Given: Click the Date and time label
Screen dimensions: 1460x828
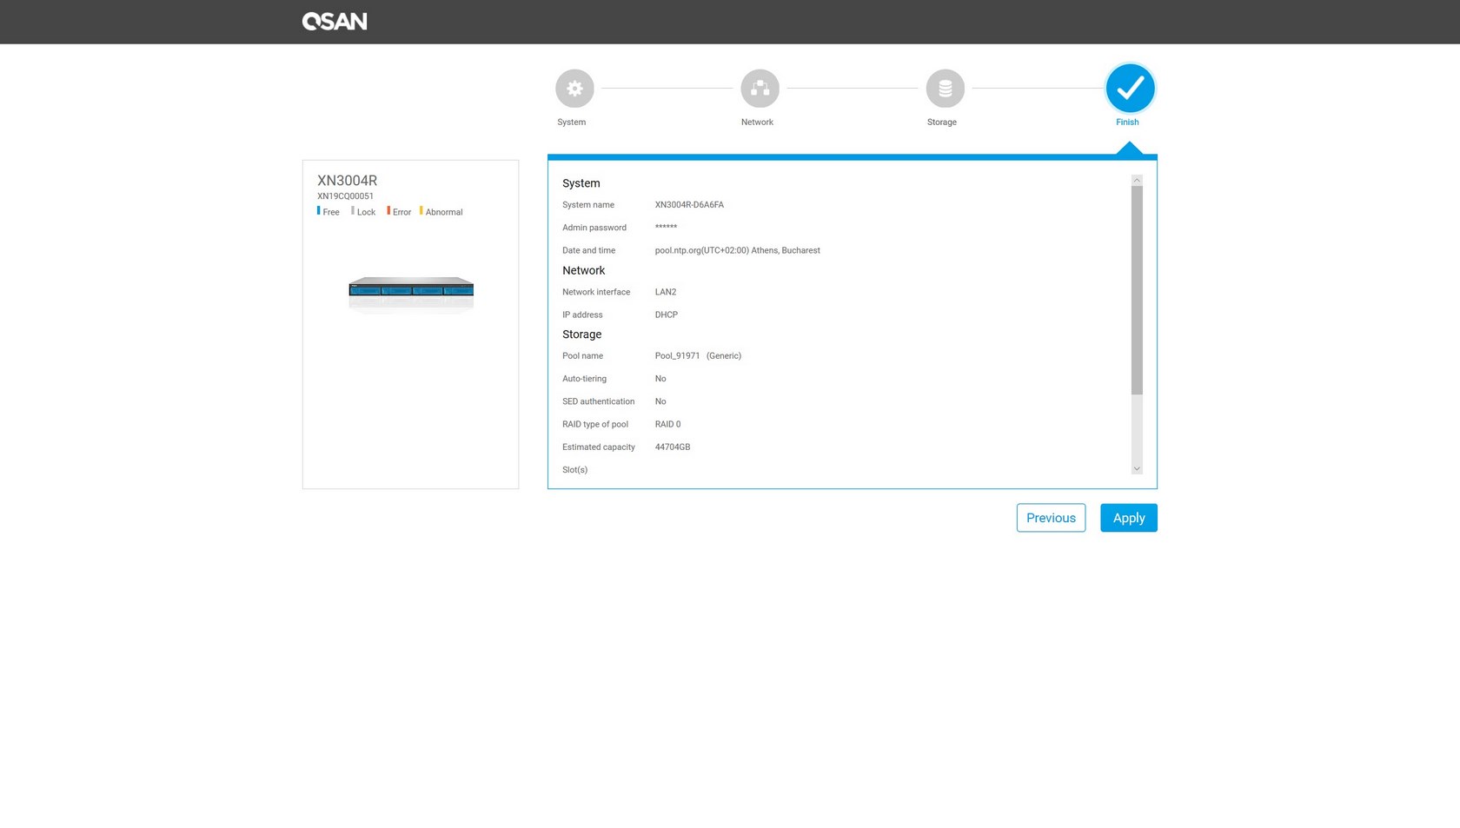Looking at the screenshot, I should [x=589, y=250].
